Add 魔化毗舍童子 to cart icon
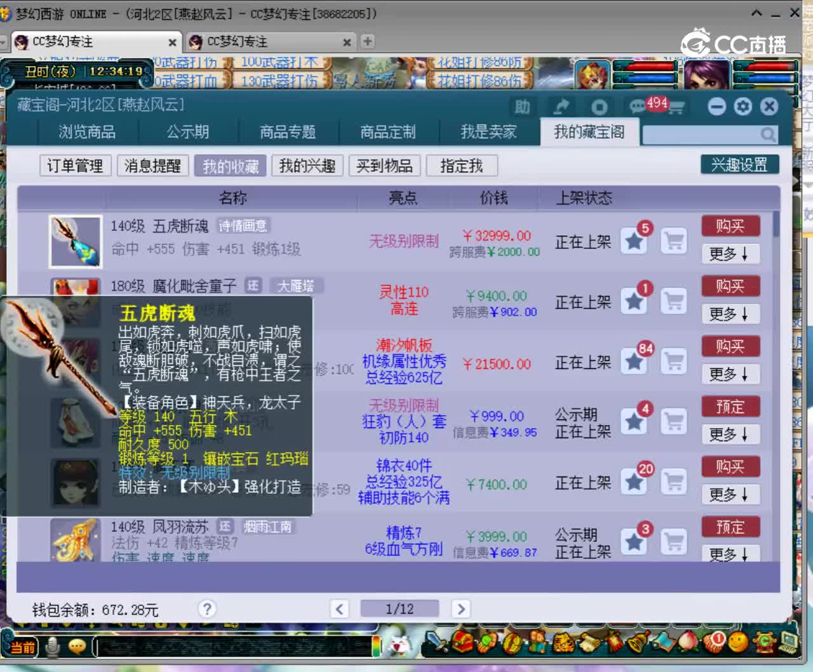Image resolution: width=813 pixels, height=672 pixels. pyautogui.click(x=674, y=301)
